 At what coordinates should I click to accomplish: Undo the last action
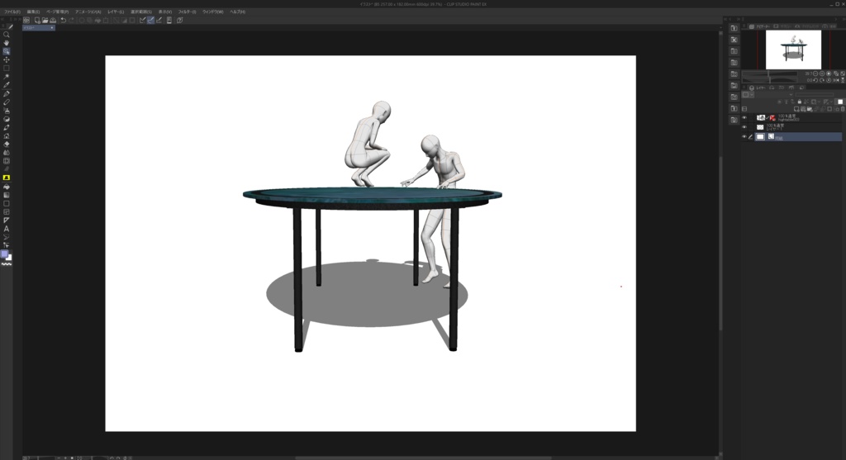64,21
